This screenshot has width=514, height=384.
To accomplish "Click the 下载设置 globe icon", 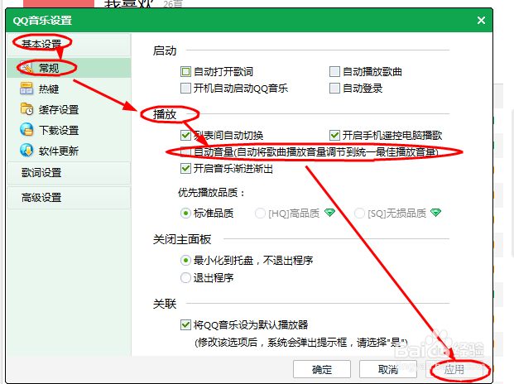I will pos(26,130).
